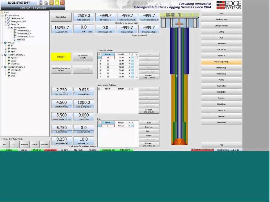This screenshot has height=202, width=270.
Task: Click the BHA Add button
Action: (149, 123)
